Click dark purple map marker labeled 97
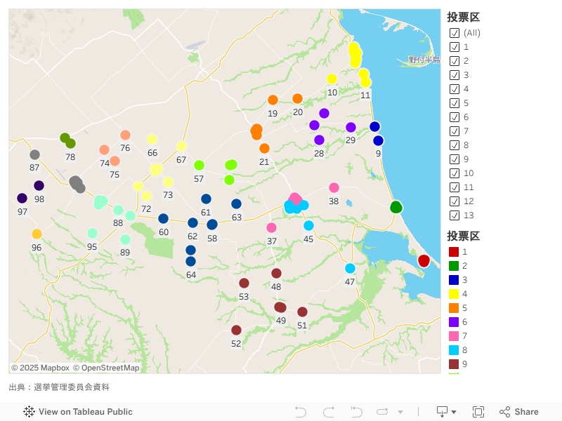 22,198
